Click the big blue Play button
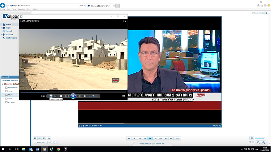 point(73,96)
